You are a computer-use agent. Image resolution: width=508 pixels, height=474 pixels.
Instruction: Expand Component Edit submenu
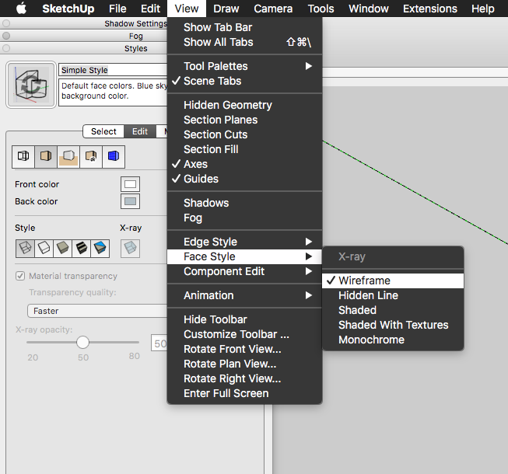point(244,271)
